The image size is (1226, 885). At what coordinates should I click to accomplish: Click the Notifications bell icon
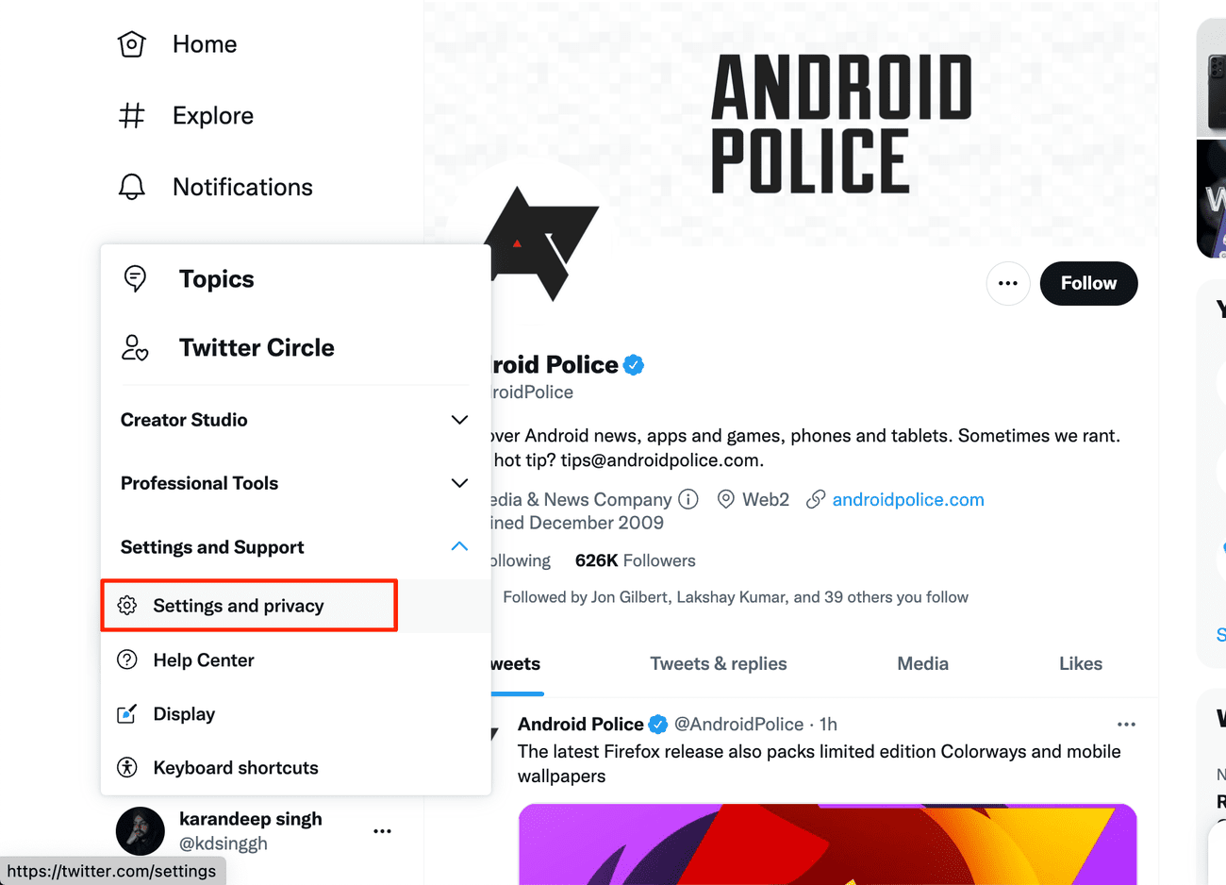[x=132, y=187]
